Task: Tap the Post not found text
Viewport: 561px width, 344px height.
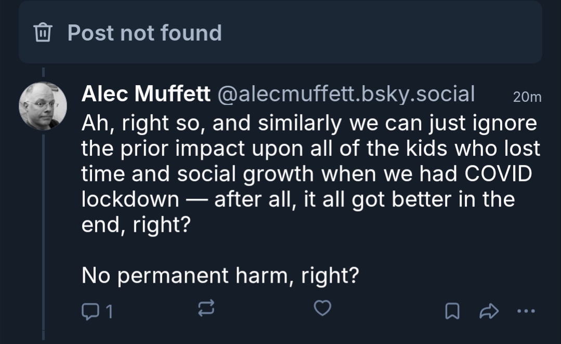Action: (145, 33)
